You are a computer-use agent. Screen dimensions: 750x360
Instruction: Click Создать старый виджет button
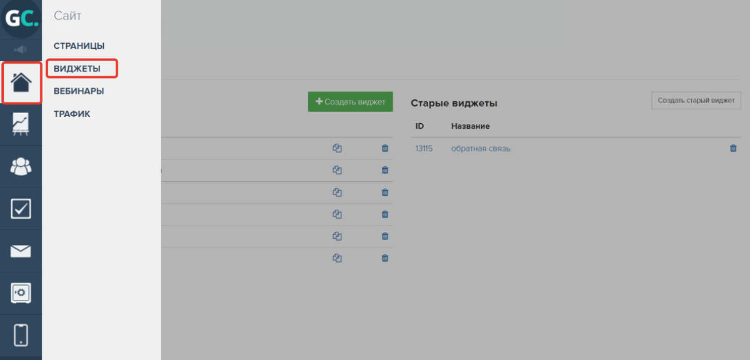696,101
